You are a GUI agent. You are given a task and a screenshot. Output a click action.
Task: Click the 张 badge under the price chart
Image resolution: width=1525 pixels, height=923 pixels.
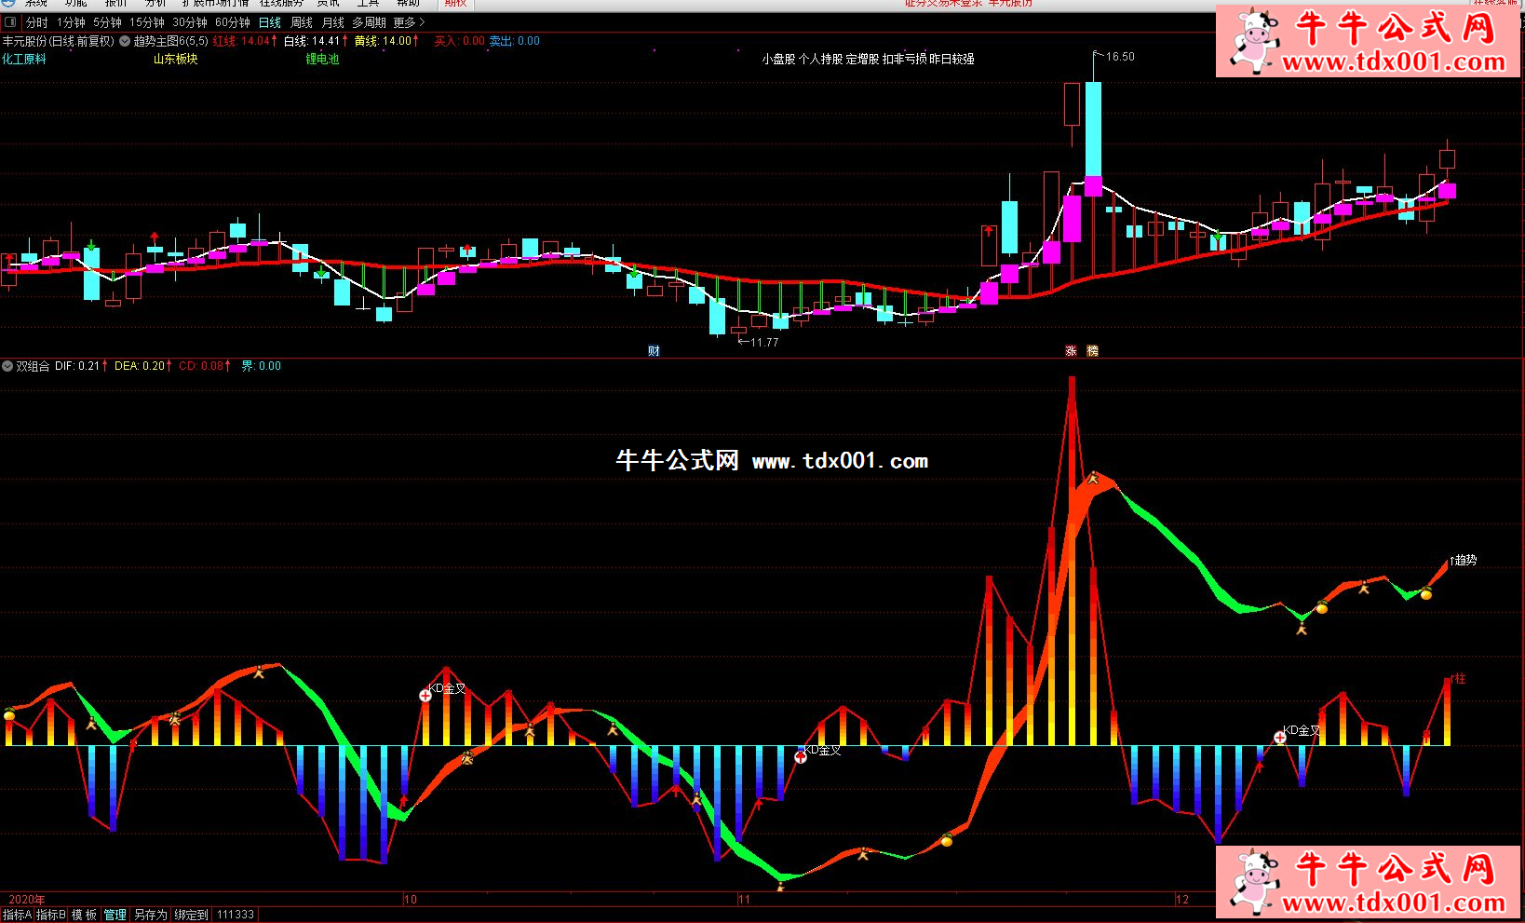(1071, 351)
